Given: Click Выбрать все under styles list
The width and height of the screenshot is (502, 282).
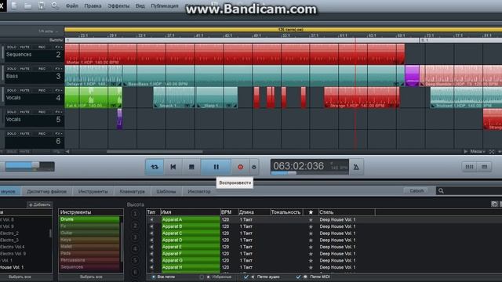Looking at the screenshot, I should pos(20,277).
